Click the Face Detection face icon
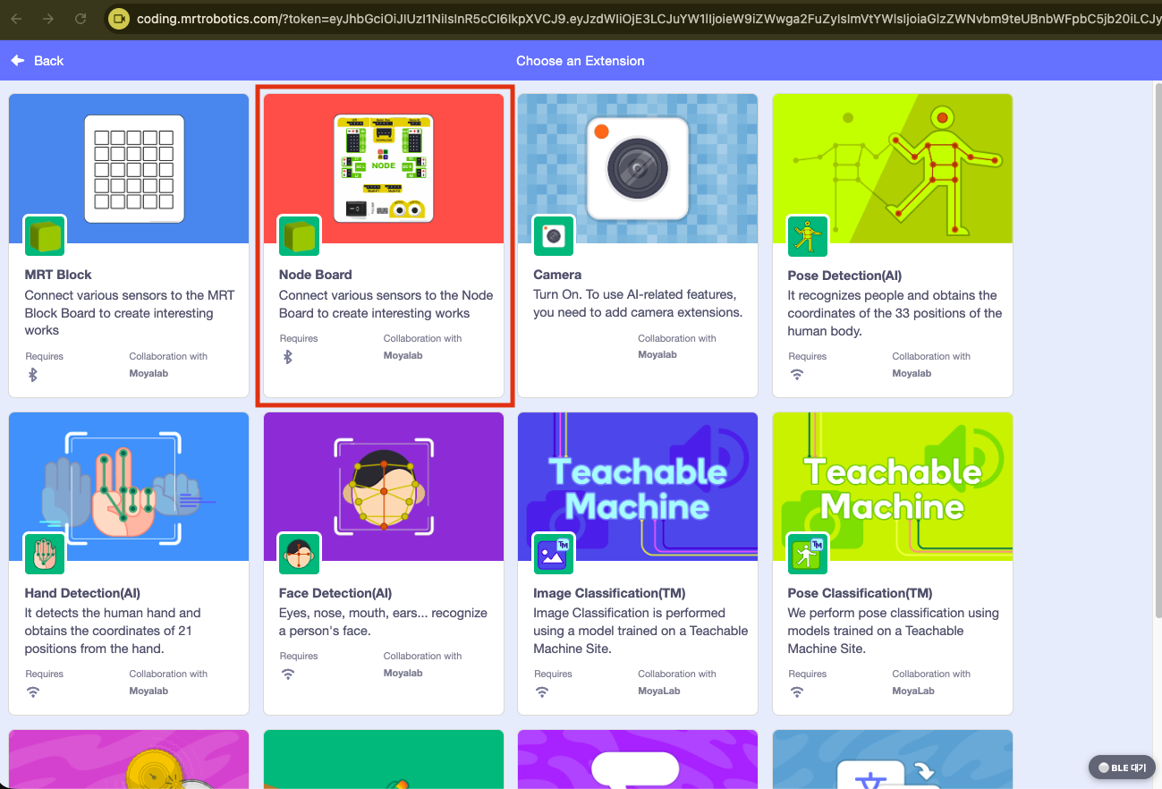This screenshot has height=789, width=1162. (x=299, y=555)
